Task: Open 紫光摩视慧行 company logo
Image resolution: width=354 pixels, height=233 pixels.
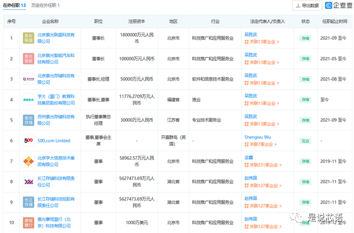Action: 28,223
